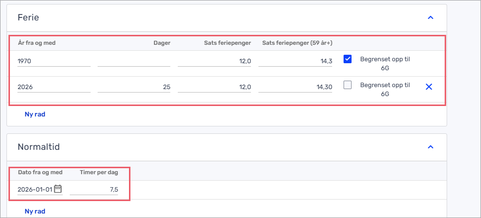481x218 pixels.
Task: Click the Ferie section title
Action: (x=28, y=17)
